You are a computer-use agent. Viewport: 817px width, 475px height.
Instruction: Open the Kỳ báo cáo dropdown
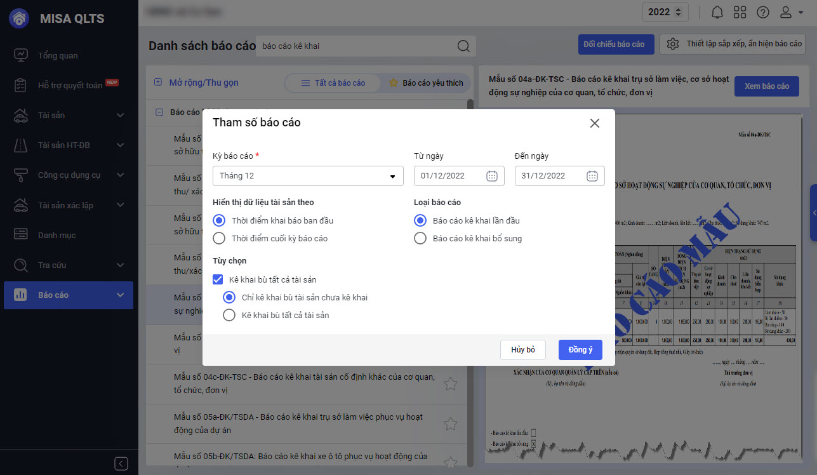[x=308, y=176]
